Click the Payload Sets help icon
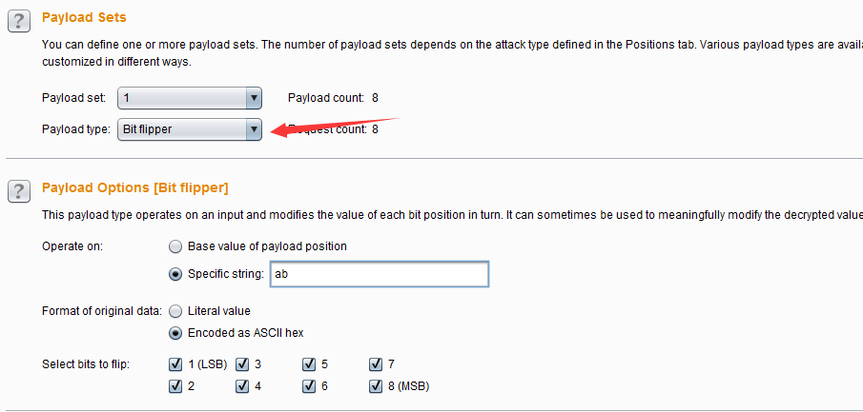This screenshot has width=863, height=412. pyautogui.click(x=18, y=20)
